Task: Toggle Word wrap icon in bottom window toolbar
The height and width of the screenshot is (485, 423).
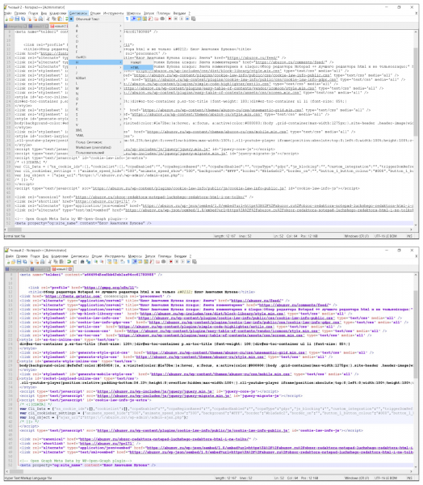Action: [x=123, y=262]
